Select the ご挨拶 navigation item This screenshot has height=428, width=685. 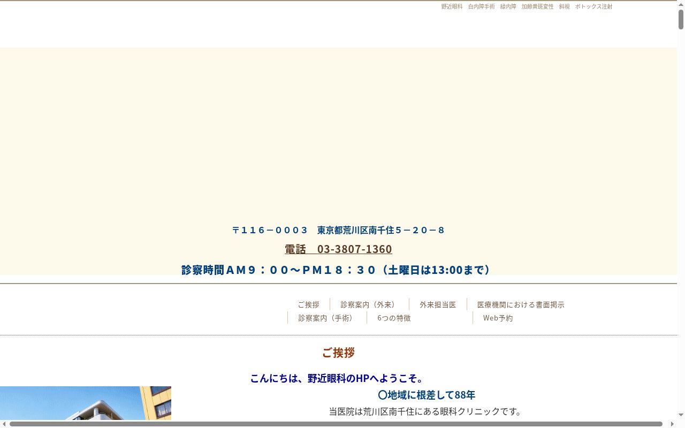[309, 304]
